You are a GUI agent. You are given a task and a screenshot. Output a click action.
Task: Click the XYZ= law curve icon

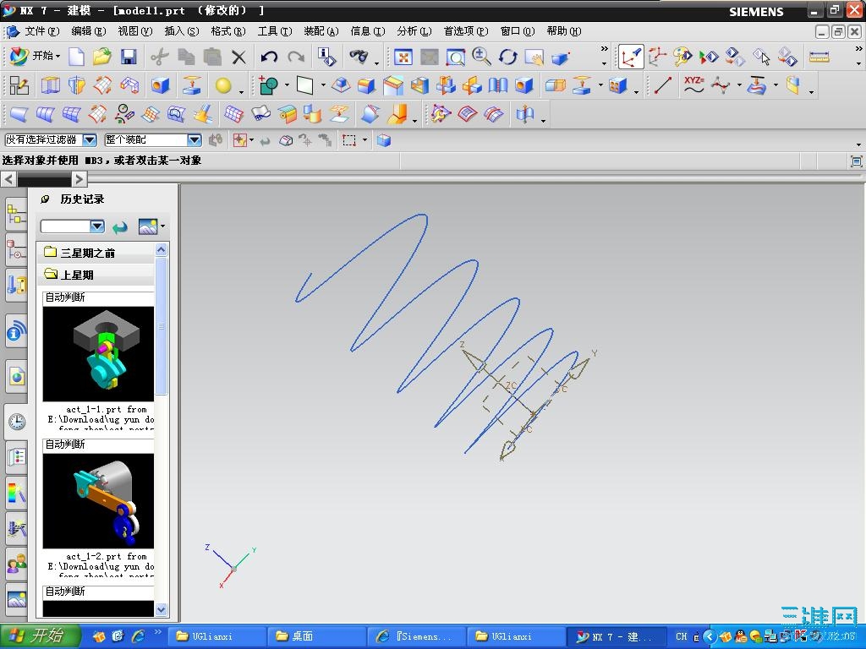[x=693, y=85]
